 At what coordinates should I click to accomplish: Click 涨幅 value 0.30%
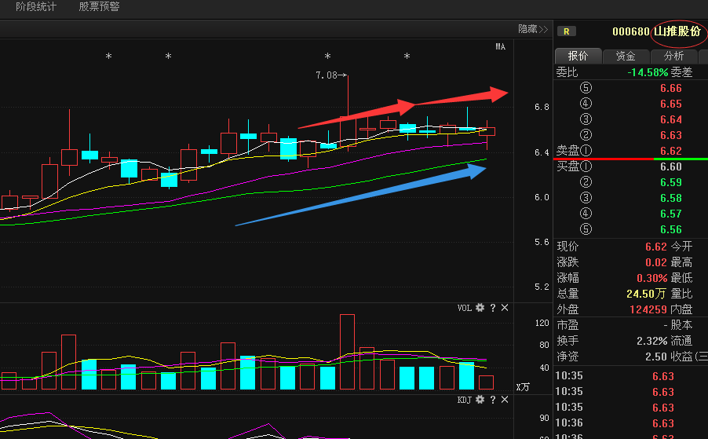[652, 278]
